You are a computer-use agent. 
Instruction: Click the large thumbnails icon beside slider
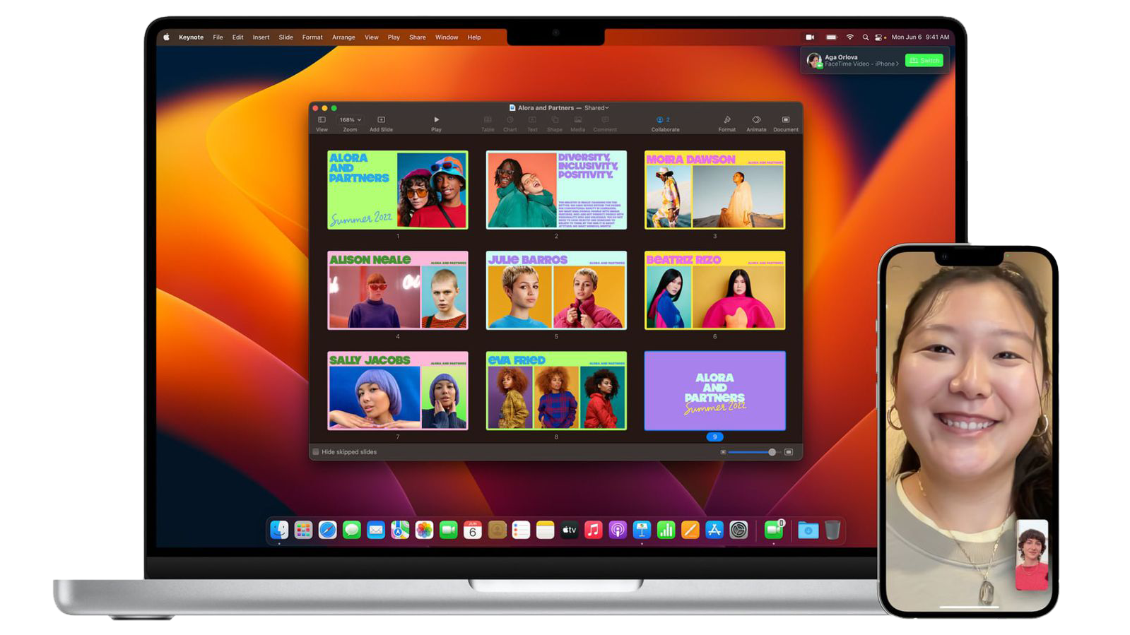coord(789,452)
